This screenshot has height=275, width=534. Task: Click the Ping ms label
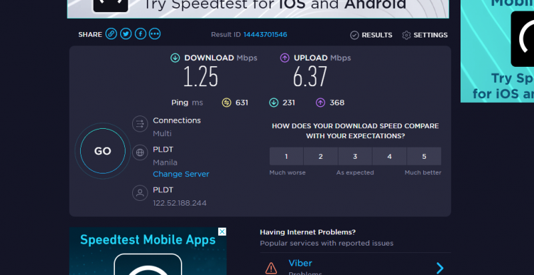(187, 102)
